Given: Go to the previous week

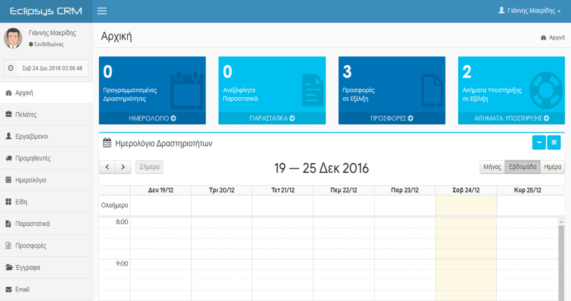Looking at the screenshot, I should (107, 167).
